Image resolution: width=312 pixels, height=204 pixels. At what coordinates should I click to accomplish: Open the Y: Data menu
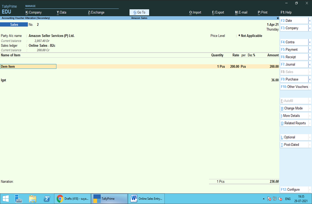click(x=61, y=12)
